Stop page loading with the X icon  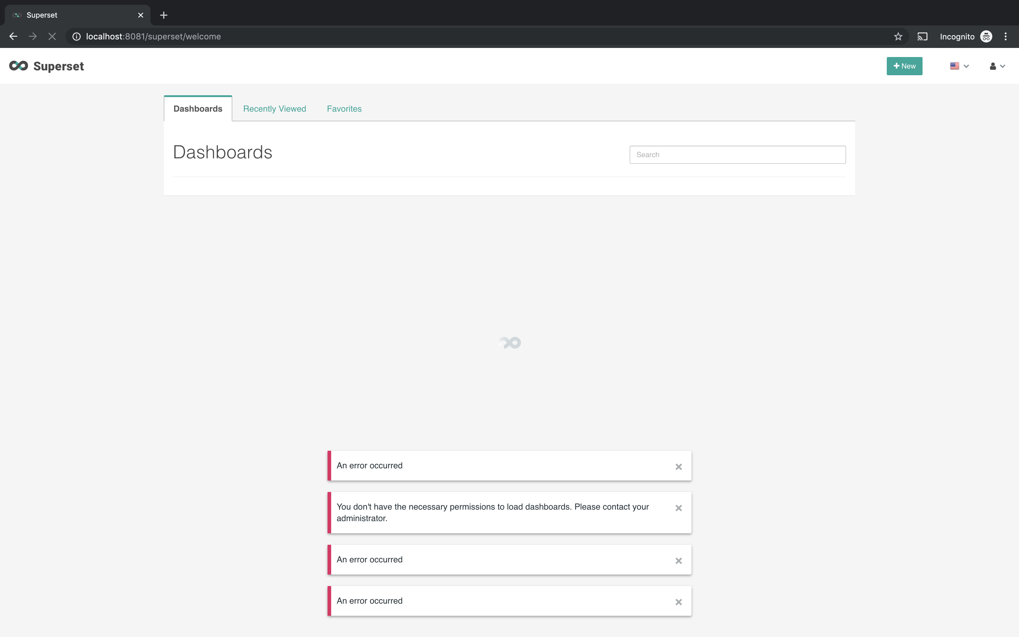coord(52,37)
